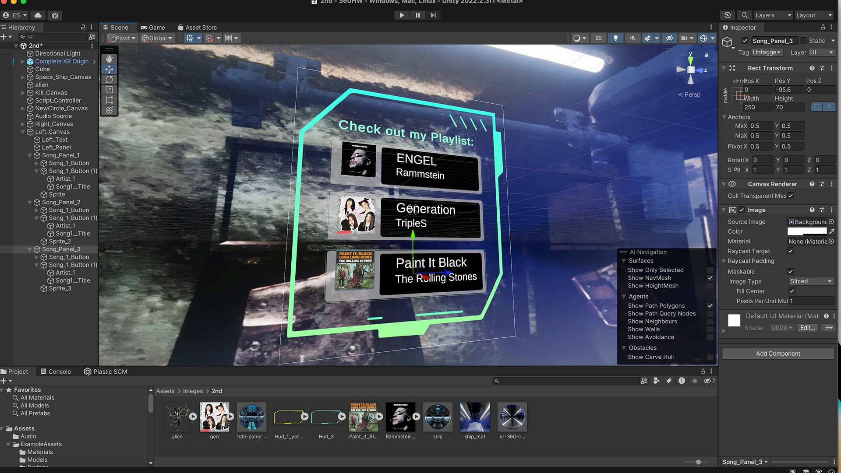Image resolution: width=841 pixels, height=473 pixels.
Task: Click the Pause button in the toolbar
Action: pos(417,15)
